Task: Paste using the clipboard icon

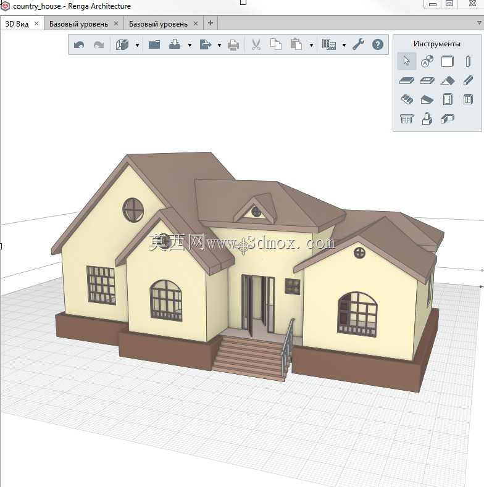Action: [296, 44]
